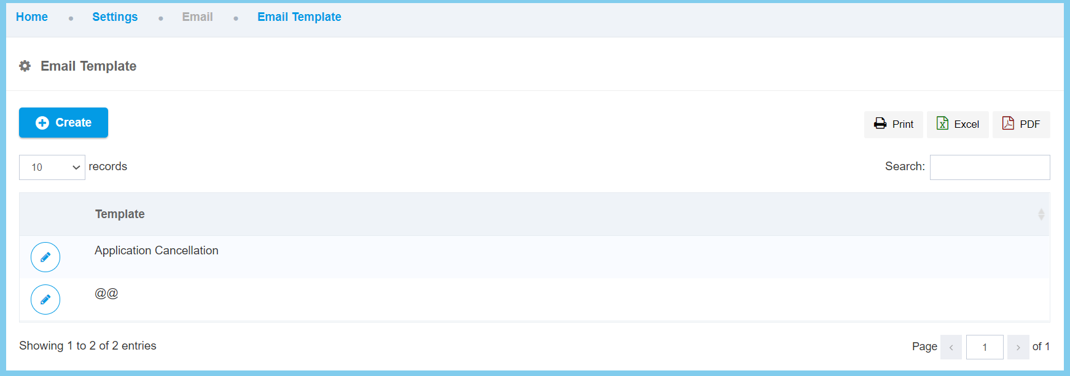1070x376 pixels.
Task: Select the Application Cancellation row text
Action: pos(157,251)
